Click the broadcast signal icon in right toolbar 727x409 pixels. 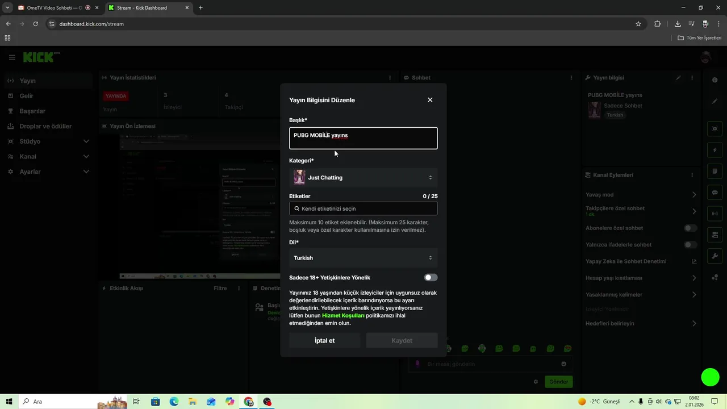click(715, 214)
